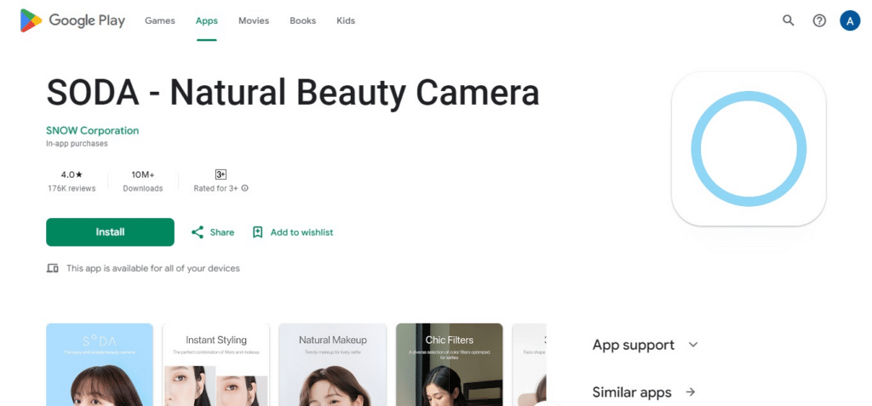Click the device availability message text
The width and height of the screenshot is (872, 406).
click(153, 268)
